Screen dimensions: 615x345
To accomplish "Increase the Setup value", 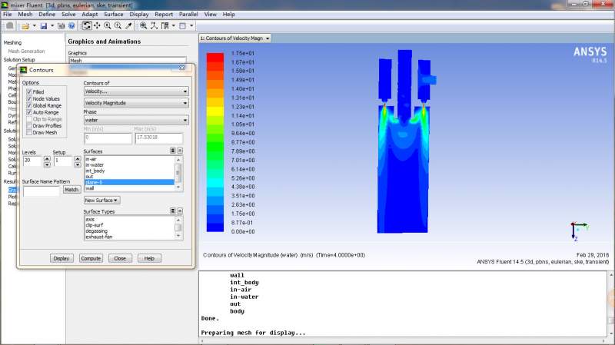I will (78, 158).
